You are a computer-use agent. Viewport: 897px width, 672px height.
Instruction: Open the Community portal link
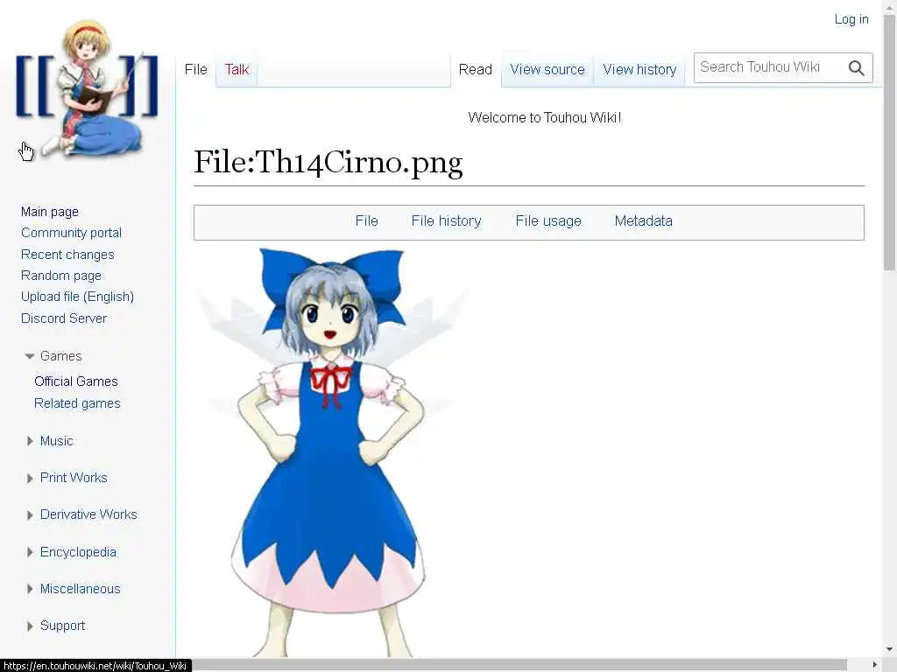pos(72,233)
